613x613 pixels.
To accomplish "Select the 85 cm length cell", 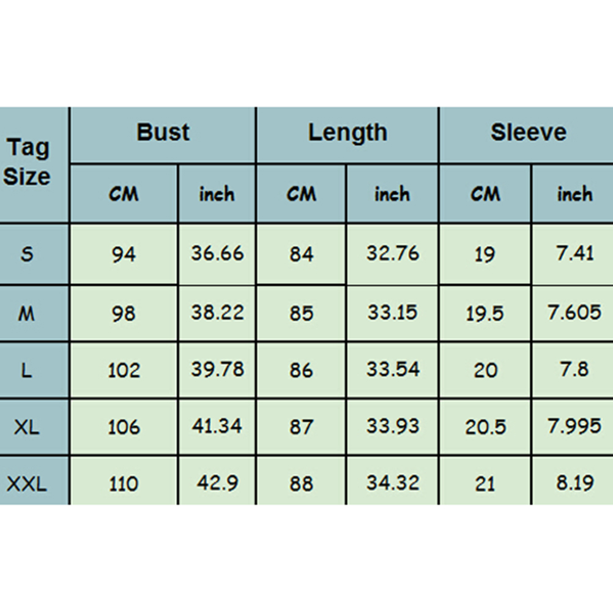I will (x=301, y=313).
